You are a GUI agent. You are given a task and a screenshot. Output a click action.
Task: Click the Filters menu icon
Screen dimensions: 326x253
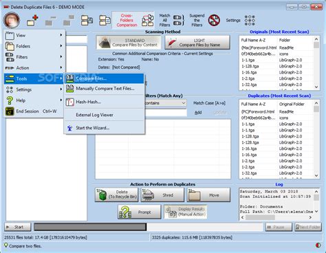point(10,57)
